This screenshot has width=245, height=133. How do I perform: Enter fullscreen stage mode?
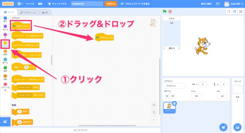click(x=240, y=12)
